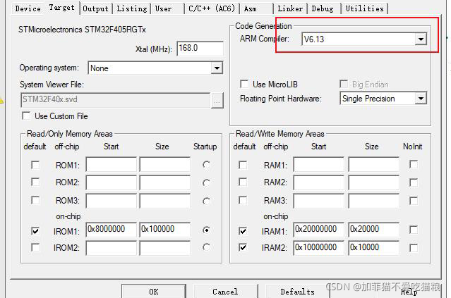The width and height of the screenshot is (451, 298).
Task: Select IROM1 Startup radio button
Action: [x=206, y=230]
